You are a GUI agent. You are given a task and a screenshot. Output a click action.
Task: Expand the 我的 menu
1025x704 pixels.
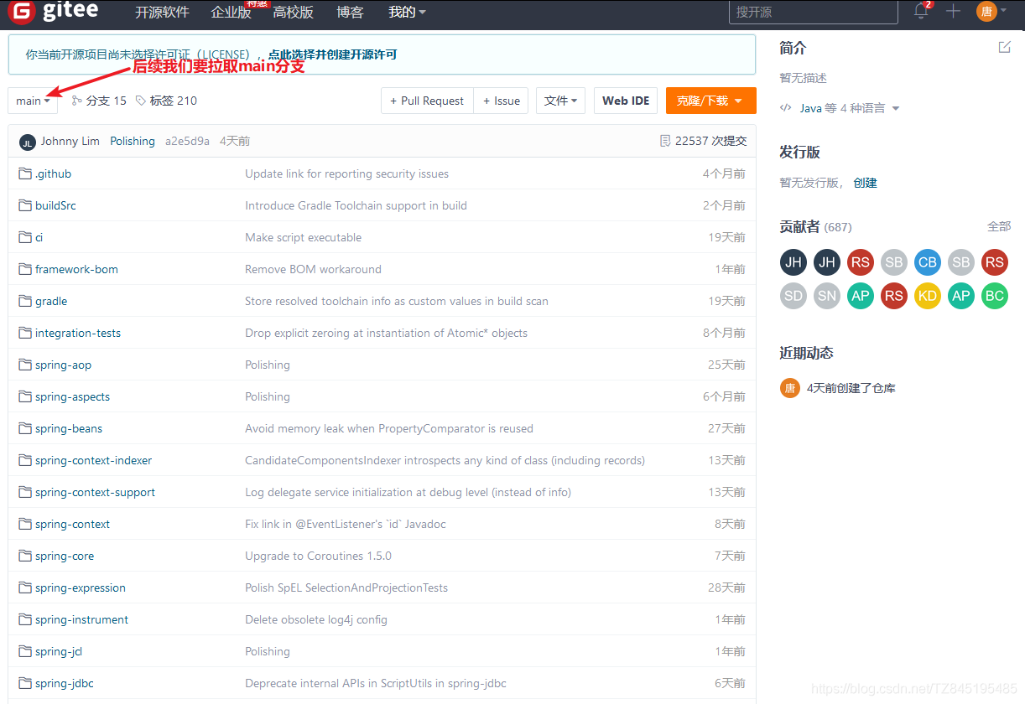point(407,12)
